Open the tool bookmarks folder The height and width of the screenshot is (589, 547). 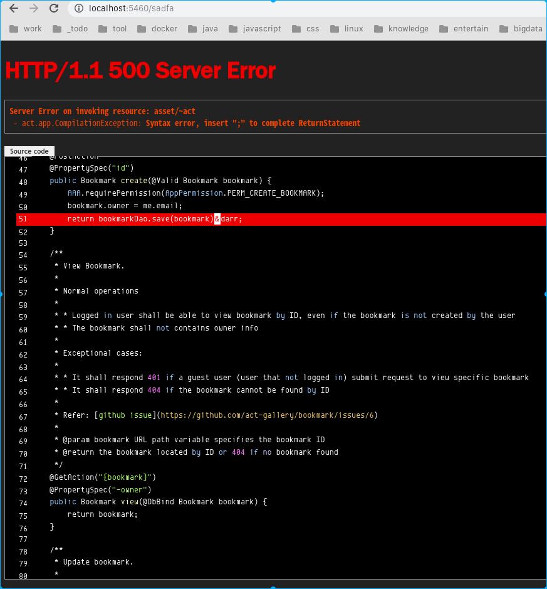[113, 29]
